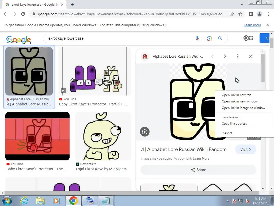Click the page vertical scrollbar thumb
Screen dimensions: 274x206
[272, 43]
